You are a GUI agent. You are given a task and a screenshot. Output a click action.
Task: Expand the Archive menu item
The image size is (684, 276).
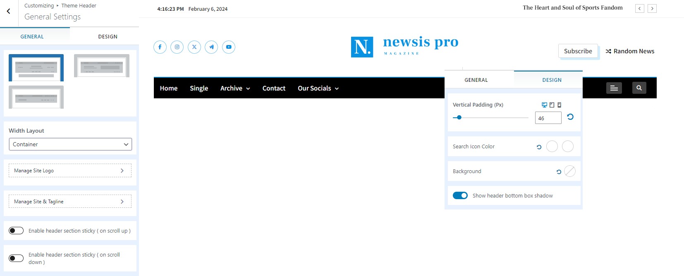tap(235, 88)
